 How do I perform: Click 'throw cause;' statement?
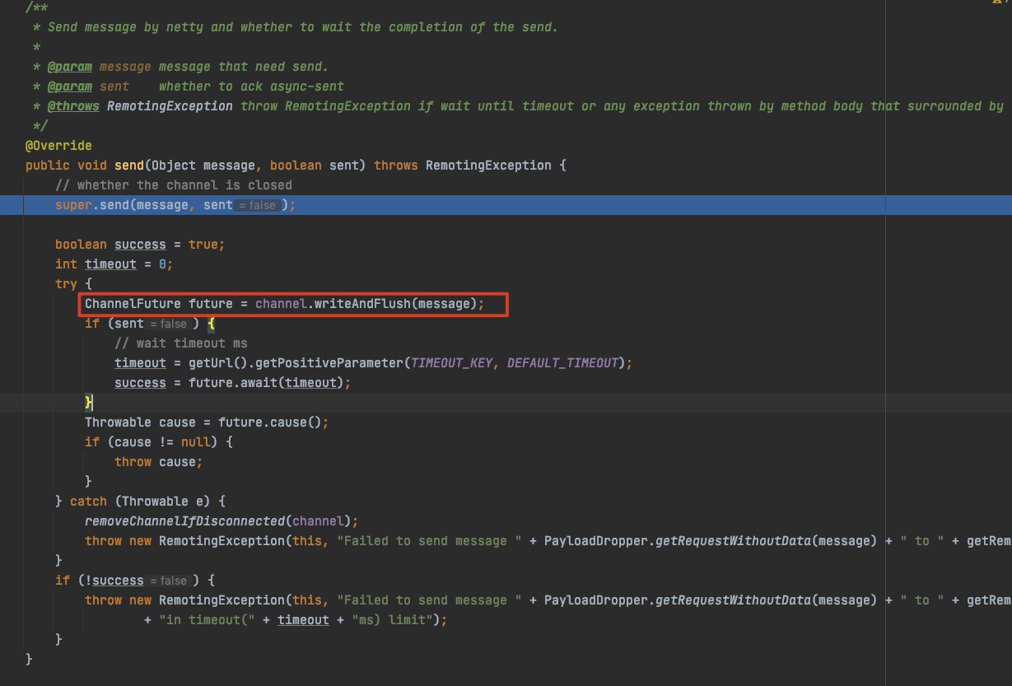pos(159,462)
